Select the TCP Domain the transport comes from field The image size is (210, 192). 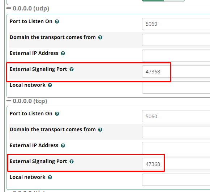(176, 132)
